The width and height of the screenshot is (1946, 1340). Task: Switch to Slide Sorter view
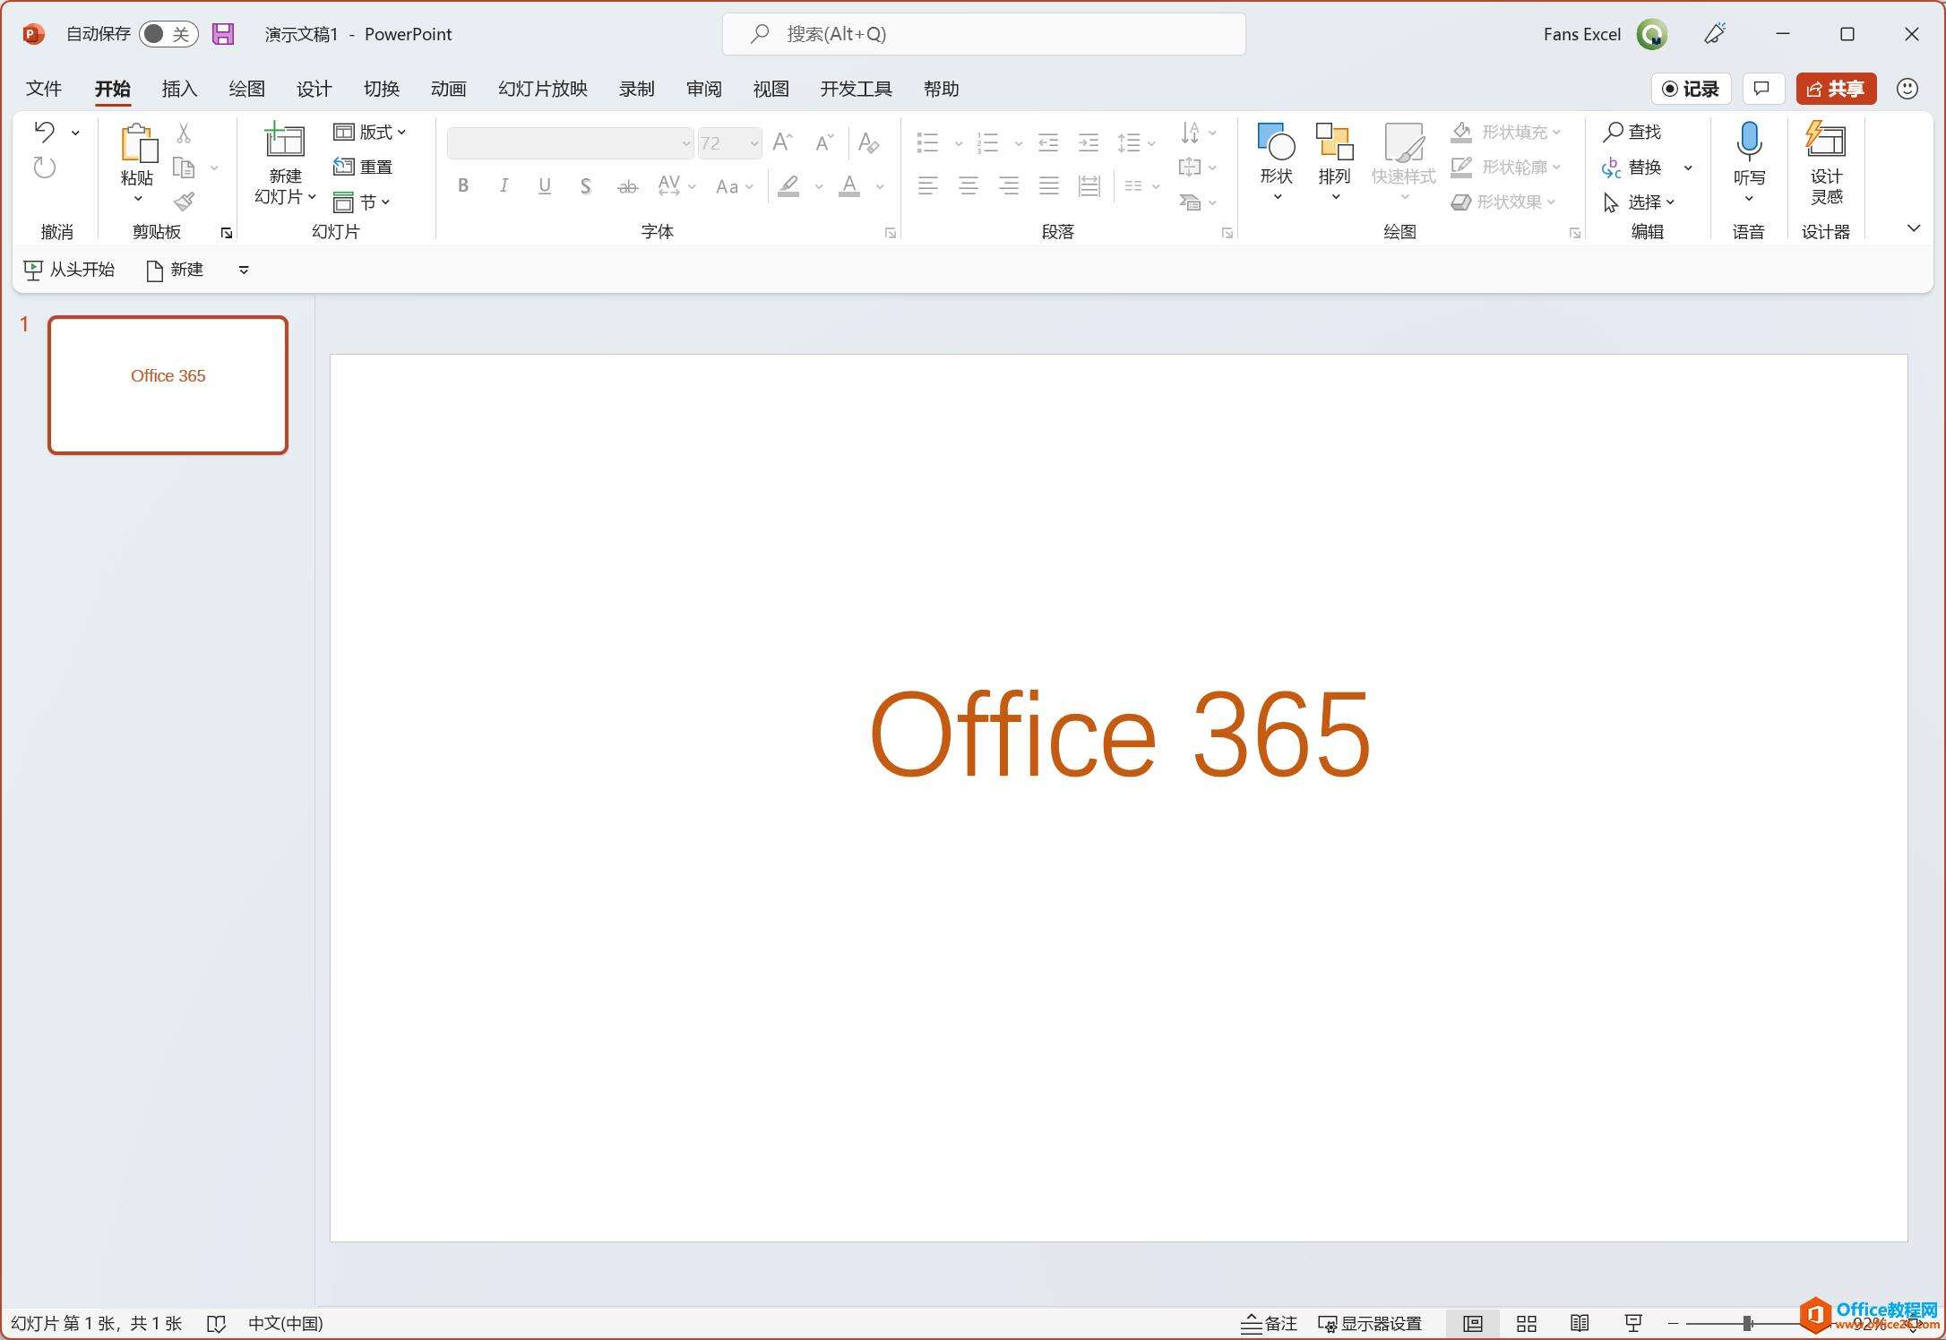[1527, 1323]
